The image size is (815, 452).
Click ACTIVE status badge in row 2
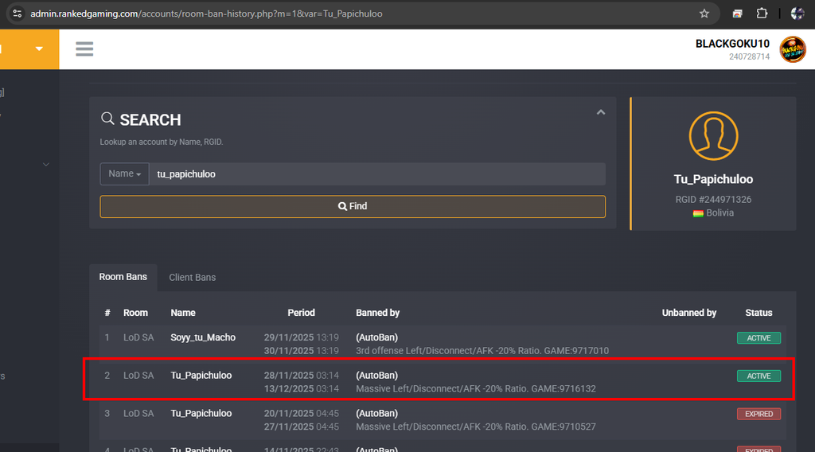[758, 376]
